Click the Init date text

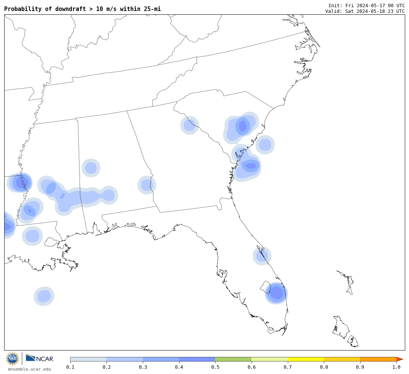tap(367, 5)
